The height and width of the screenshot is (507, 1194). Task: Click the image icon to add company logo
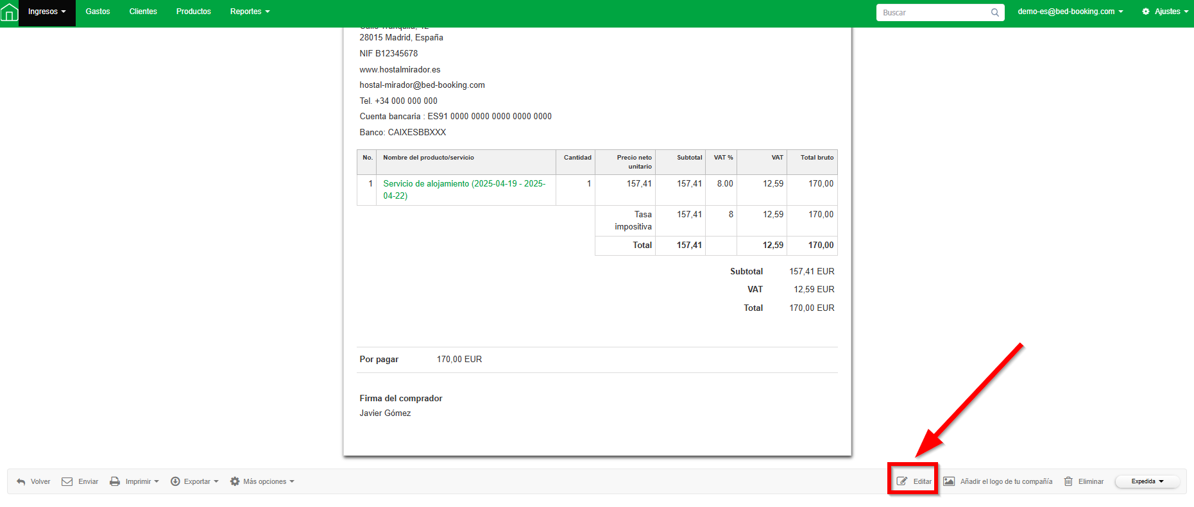(949, 481)
